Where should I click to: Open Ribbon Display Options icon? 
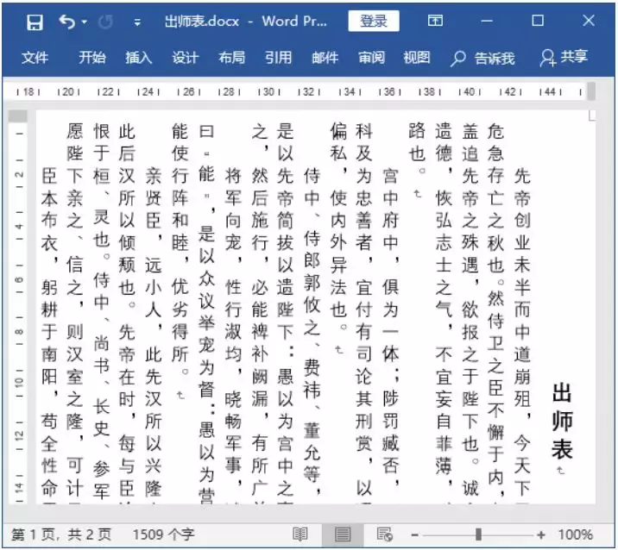tap(435, 21)
